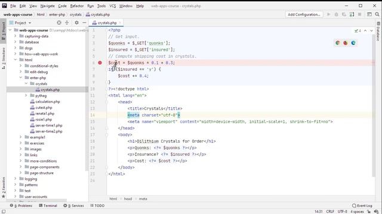This screenshot has width=382, height=214.
Task: Click the 14:31 caret position indicator
Action: coord(318,212)
